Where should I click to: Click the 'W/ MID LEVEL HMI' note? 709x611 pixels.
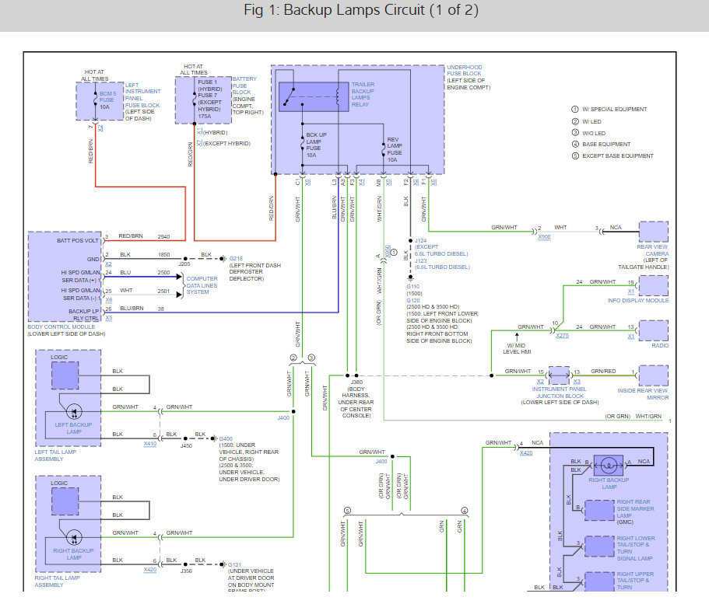point(517,348)
